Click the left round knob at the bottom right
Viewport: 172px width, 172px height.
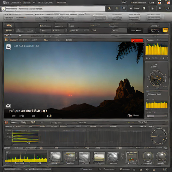point(148,157)
